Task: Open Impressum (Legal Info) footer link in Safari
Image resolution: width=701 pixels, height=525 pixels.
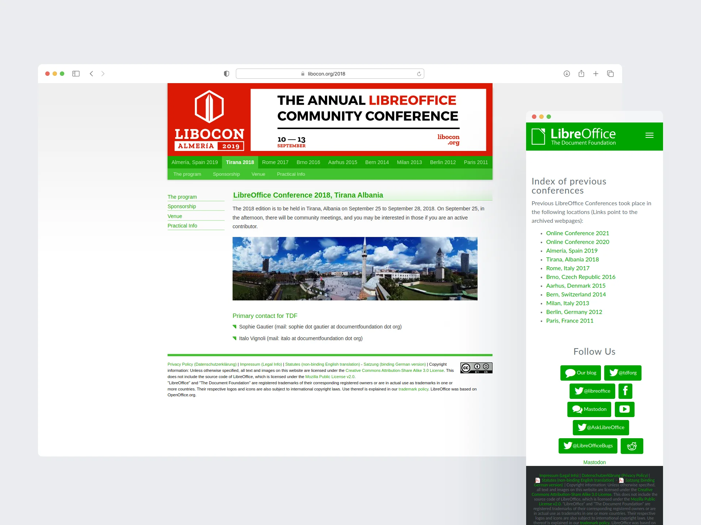Action: 261,364
